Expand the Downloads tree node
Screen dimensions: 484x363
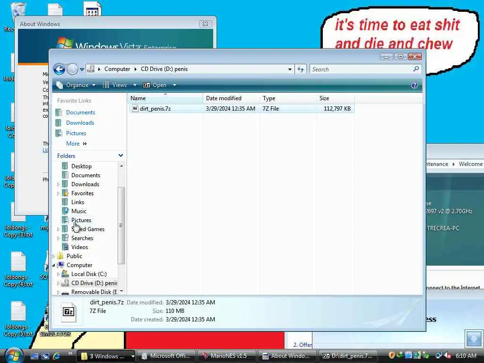(x=58, y=184)
